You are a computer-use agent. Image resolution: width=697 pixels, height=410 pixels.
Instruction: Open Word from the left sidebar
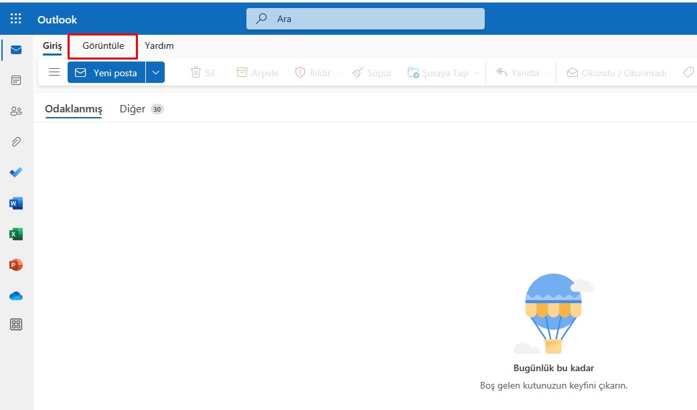(16, 203)
